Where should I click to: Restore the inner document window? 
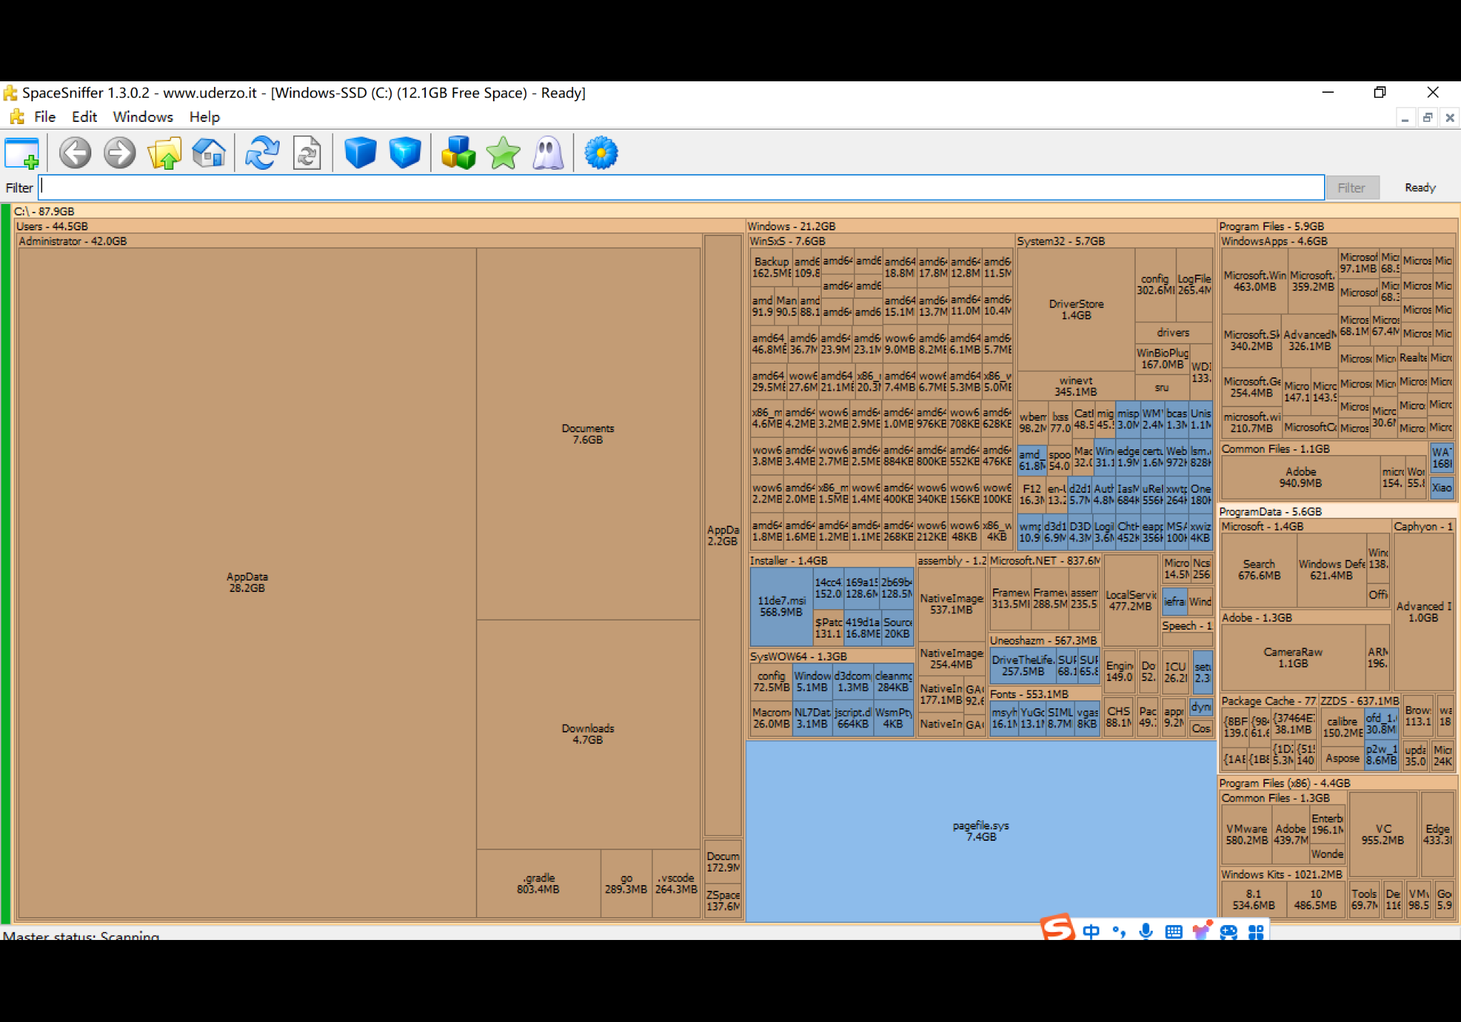[1427, 118]
